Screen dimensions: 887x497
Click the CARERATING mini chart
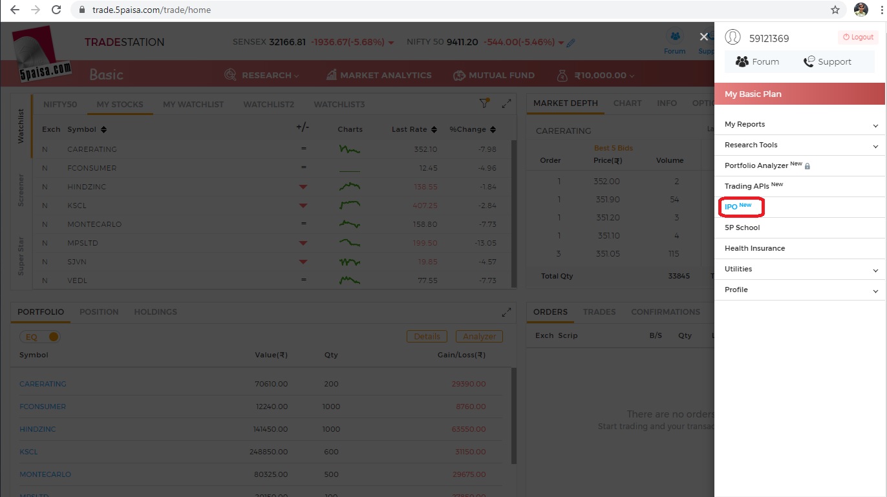(x=350, y=149)
